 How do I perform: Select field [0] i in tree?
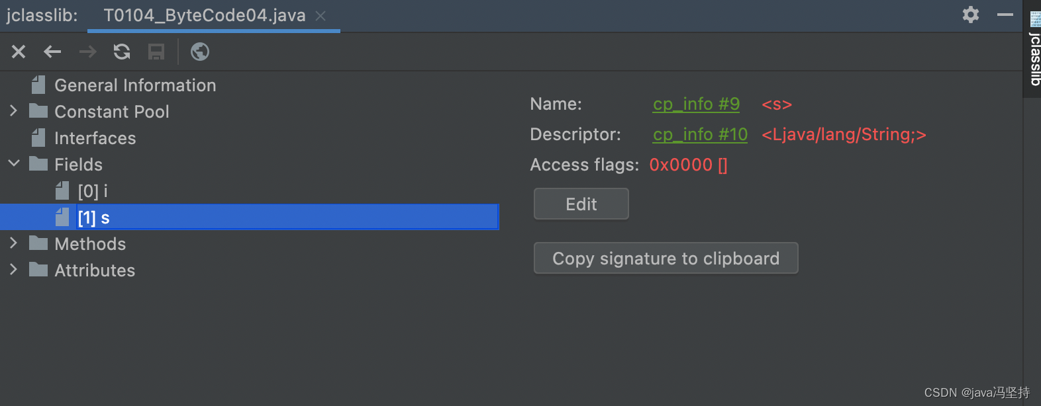(93, 191)
